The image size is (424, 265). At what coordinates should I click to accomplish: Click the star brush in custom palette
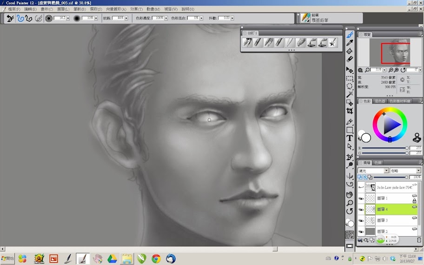pos(332,42)
